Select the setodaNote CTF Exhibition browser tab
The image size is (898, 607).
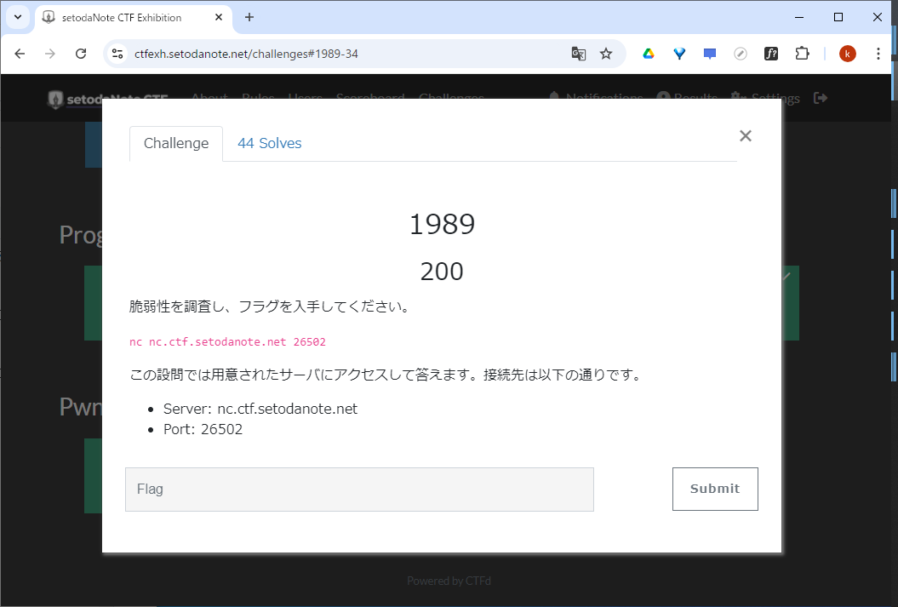132,18
